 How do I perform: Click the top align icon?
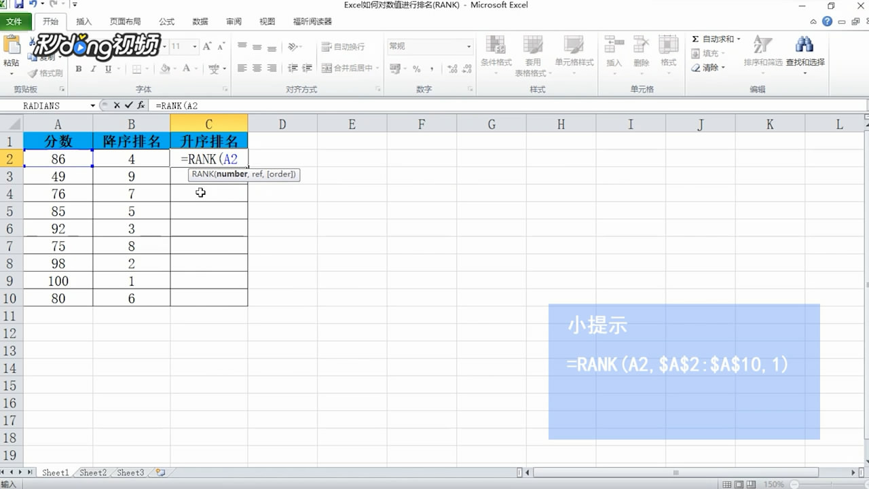[242, 47]
